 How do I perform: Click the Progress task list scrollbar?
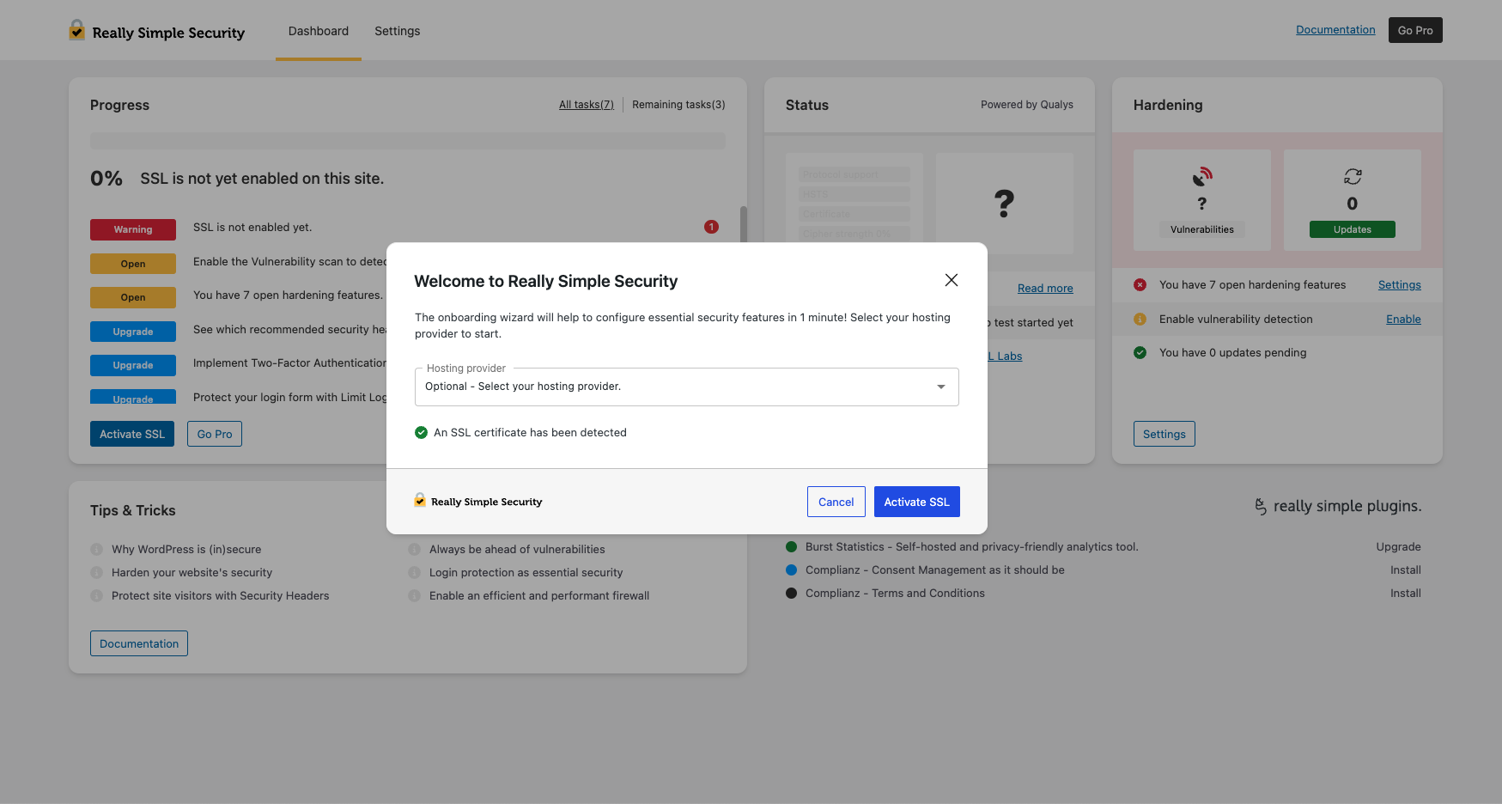pyautogui.click(x=744, y=223)
